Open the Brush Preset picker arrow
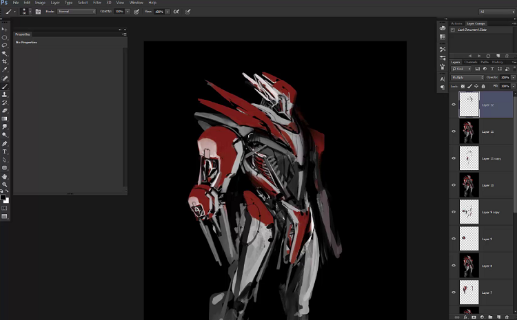Viewport: 517px width, 320px height. click(x=30, y=12)
